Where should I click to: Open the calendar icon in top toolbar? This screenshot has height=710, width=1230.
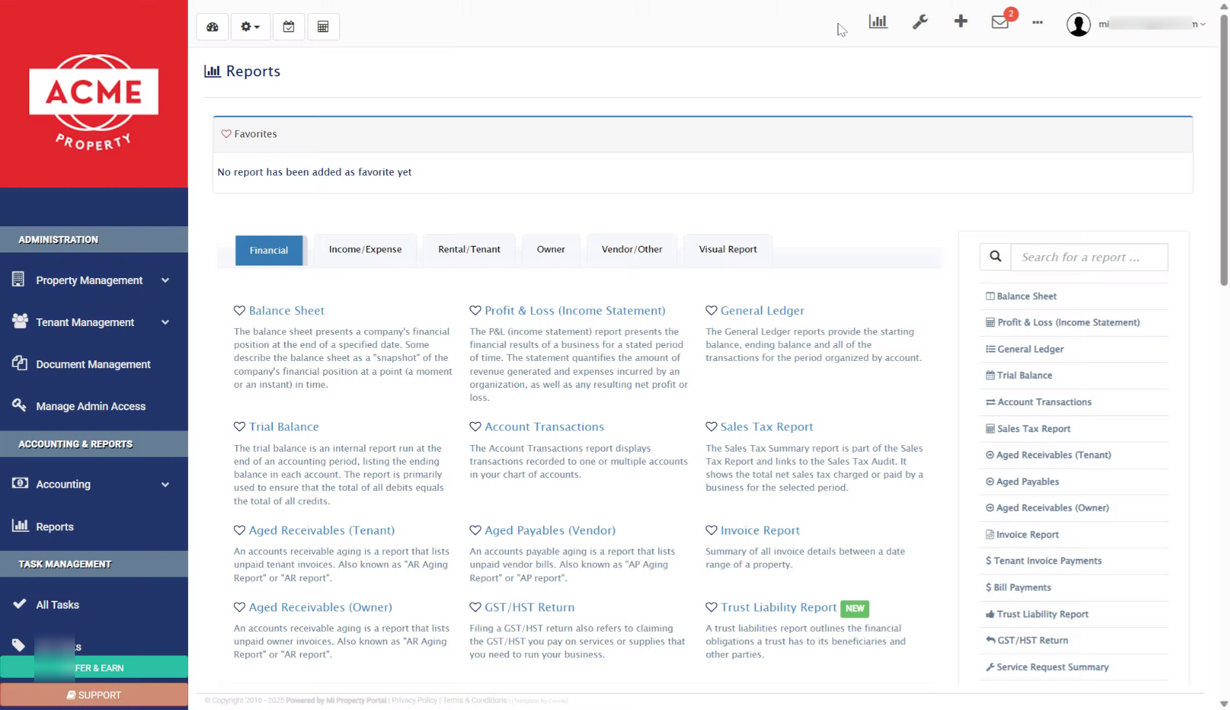288,27
